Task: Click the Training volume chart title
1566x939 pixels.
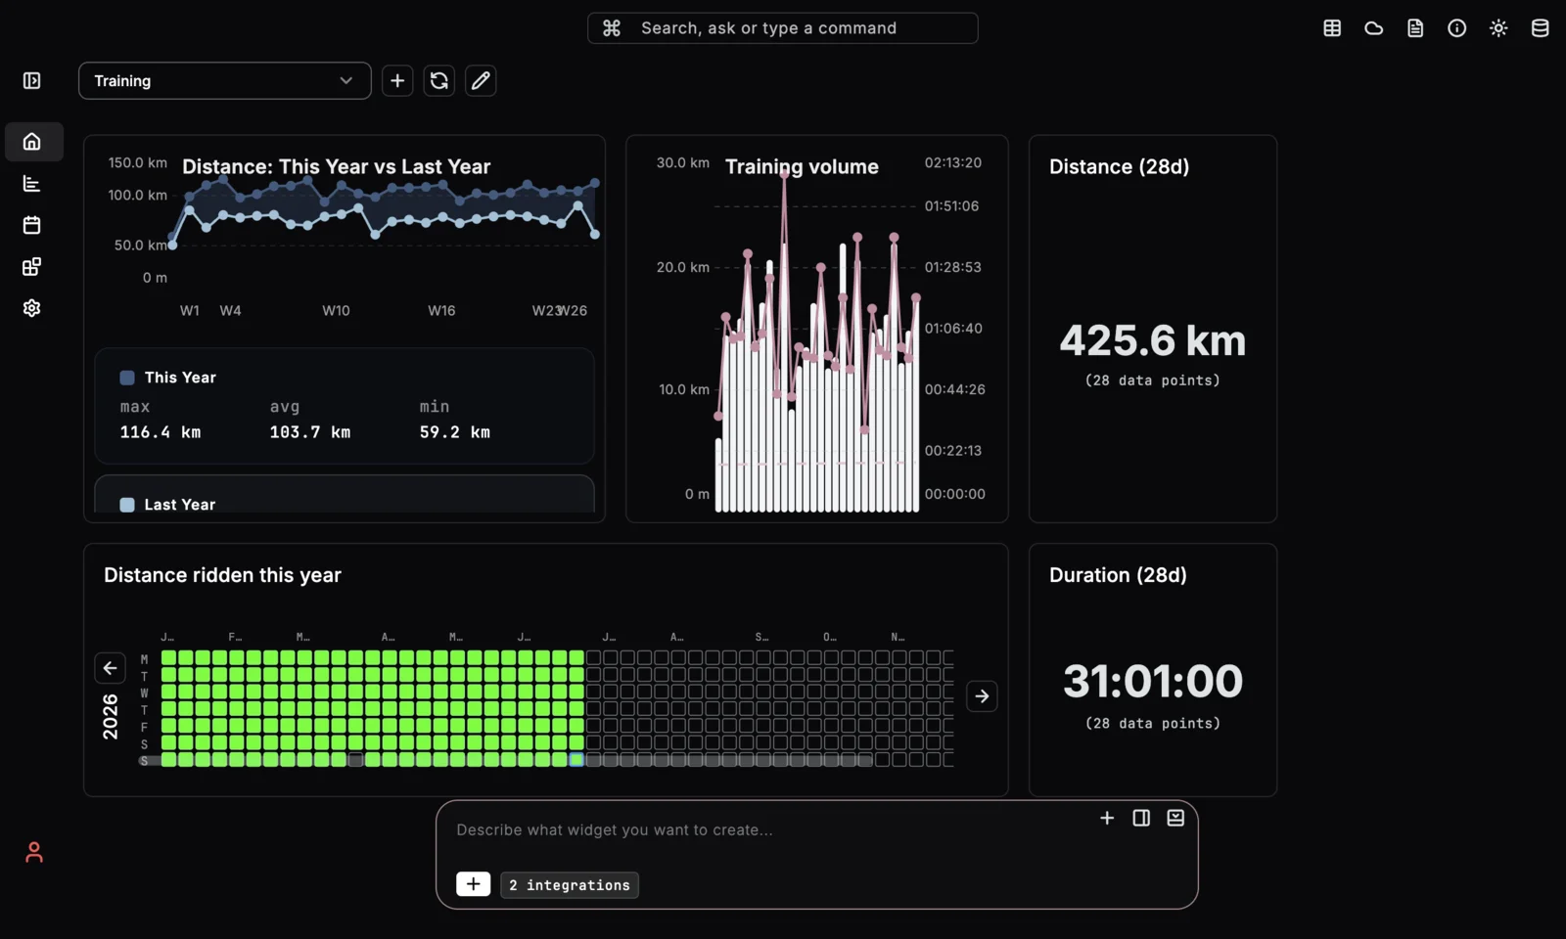Action: 802,167
